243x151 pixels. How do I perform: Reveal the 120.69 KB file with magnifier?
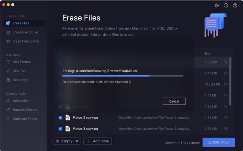coord(226,84)
